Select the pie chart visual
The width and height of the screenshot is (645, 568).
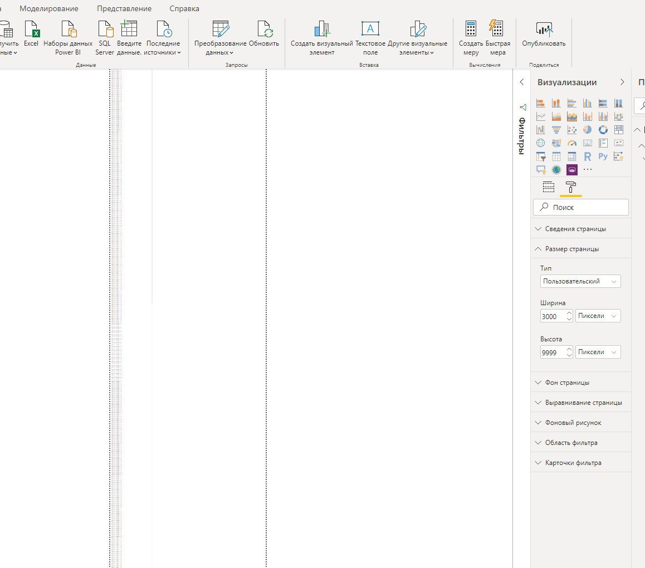(x=588, y=130)
